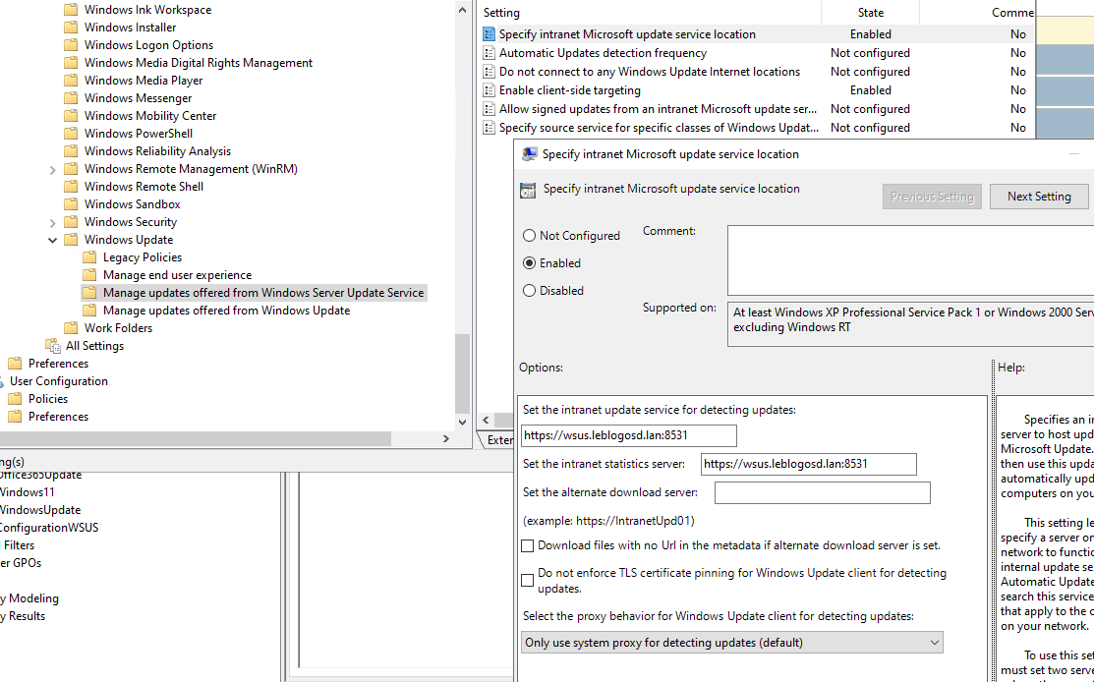This screenshot has height=682, width=1094.
Task: Switch to the Extended tab
Action: [499, 439]
